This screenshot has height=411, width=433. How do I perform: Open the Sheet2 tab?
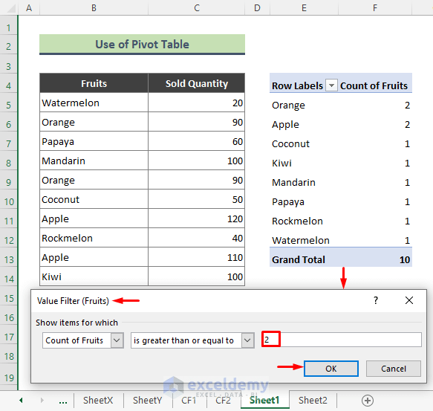coord(313,400)
